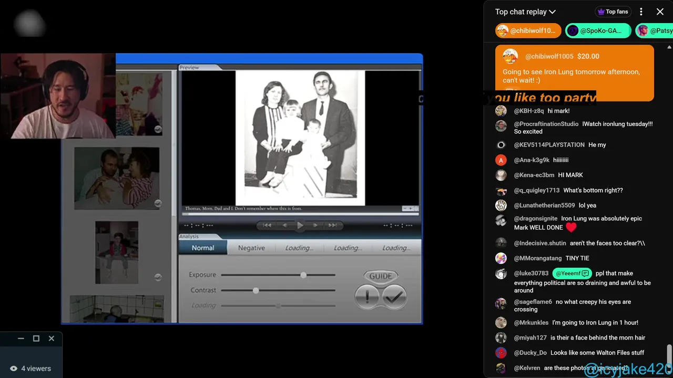Click @Kena-ec3bm's avatar
The width and height of the screenshot is (673, 378).
point(501,175)
